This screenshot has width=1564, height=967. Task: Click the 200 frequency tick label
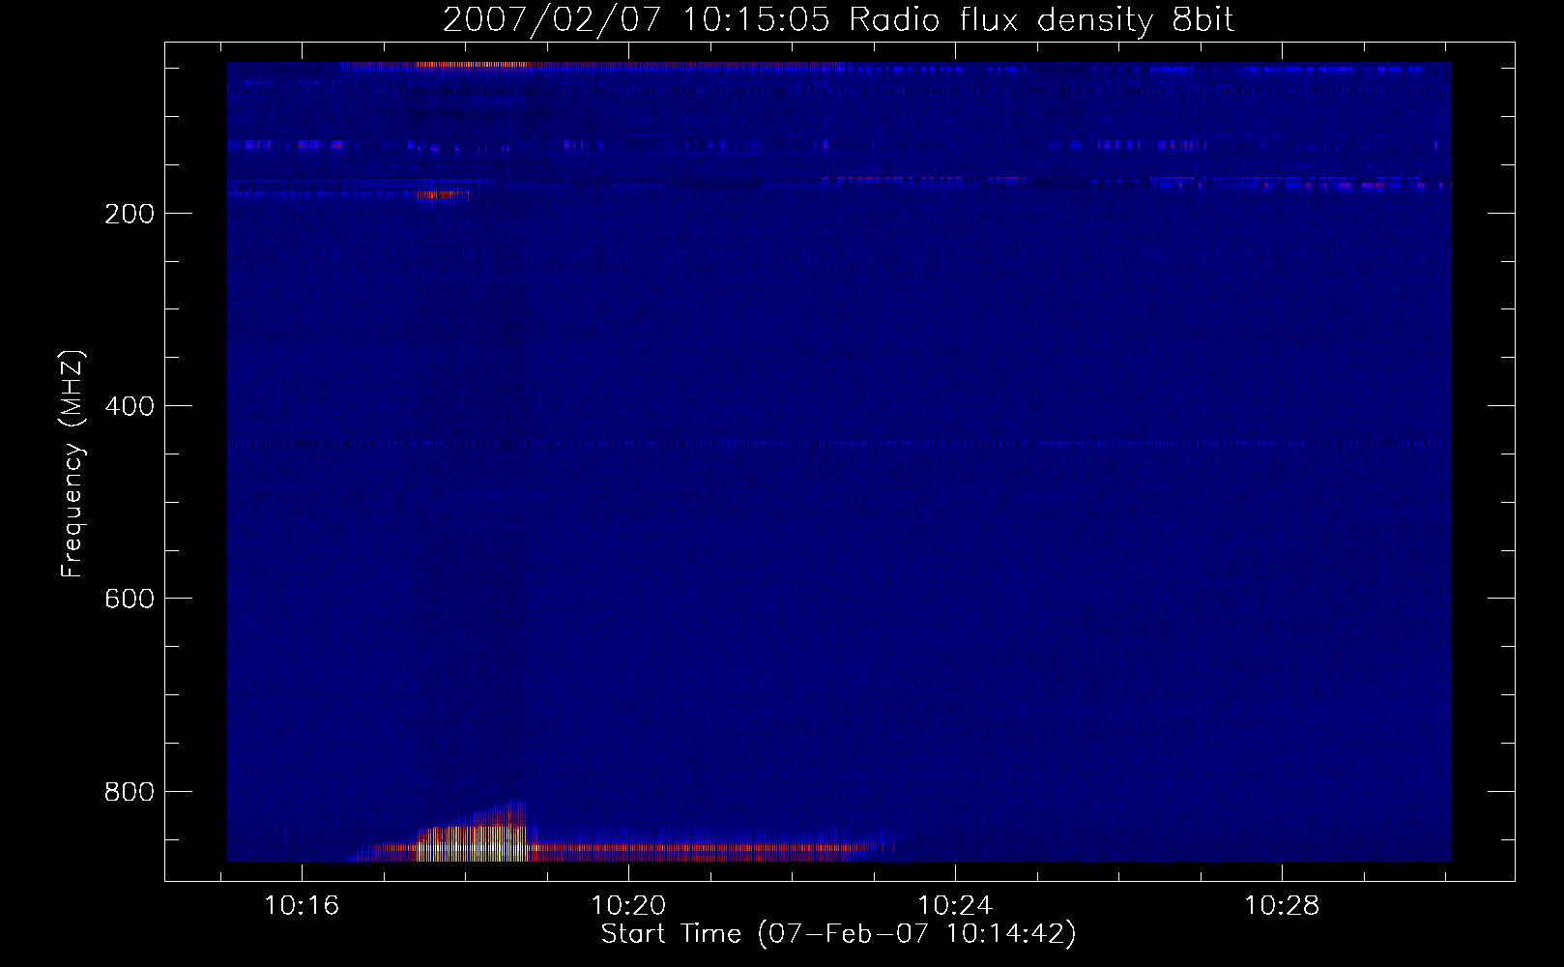pos(130,214)
